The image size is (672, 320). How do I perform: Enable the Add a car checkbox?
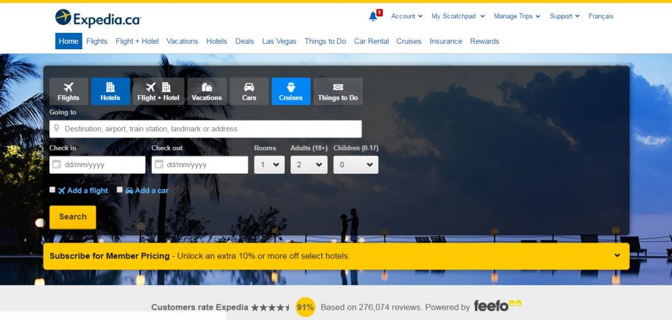point(119,190)
